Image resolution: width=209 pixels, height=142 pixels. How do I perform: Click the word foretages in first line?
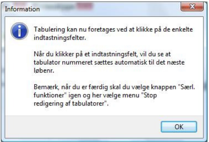tap(101, 29)
